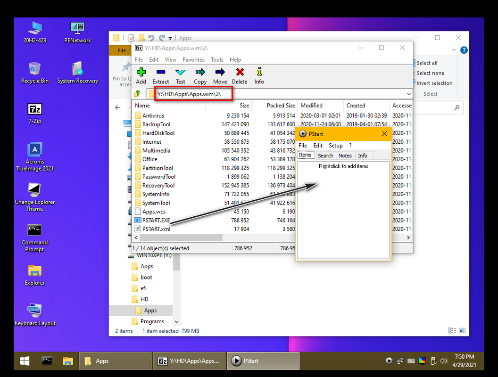Select the boot folder in Explorer tree
The height and width of the screenshot is (377, 498).
(x=146, y=278)
